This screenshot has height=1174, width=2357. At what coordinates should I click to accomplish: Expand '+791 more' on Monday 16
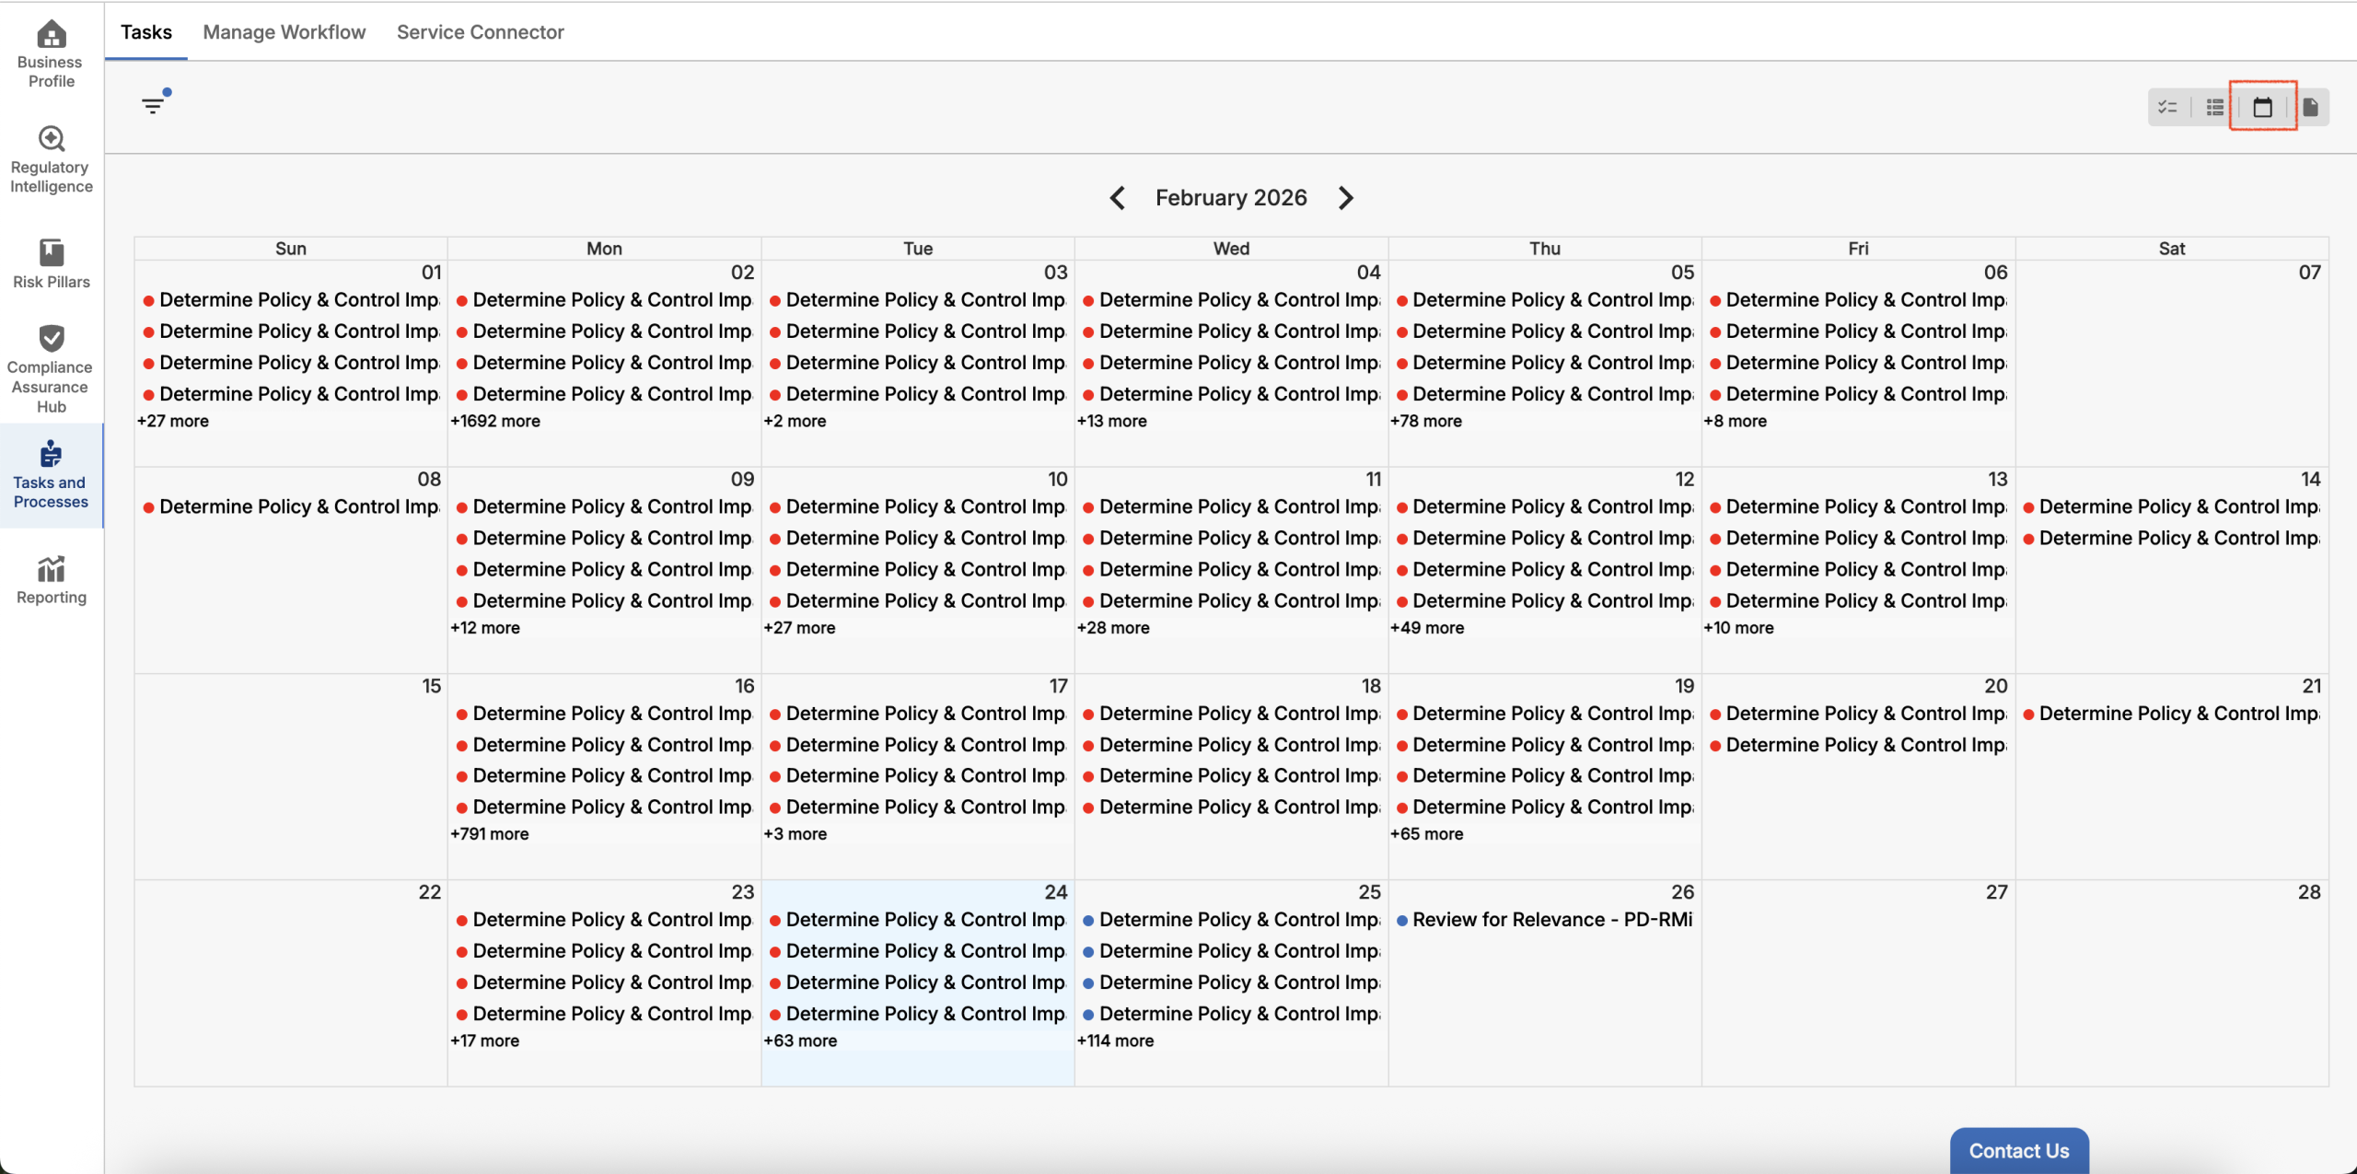click(x=490, y=833)
